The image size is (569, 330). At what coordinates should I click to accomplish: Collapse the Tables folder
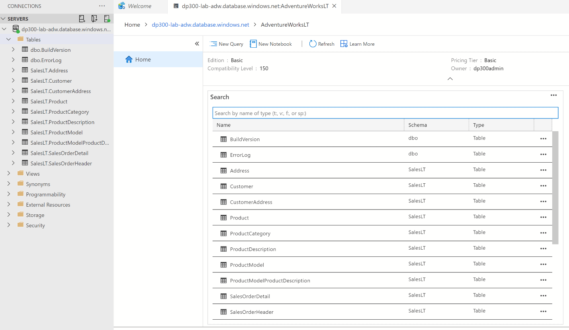point(8,39)
